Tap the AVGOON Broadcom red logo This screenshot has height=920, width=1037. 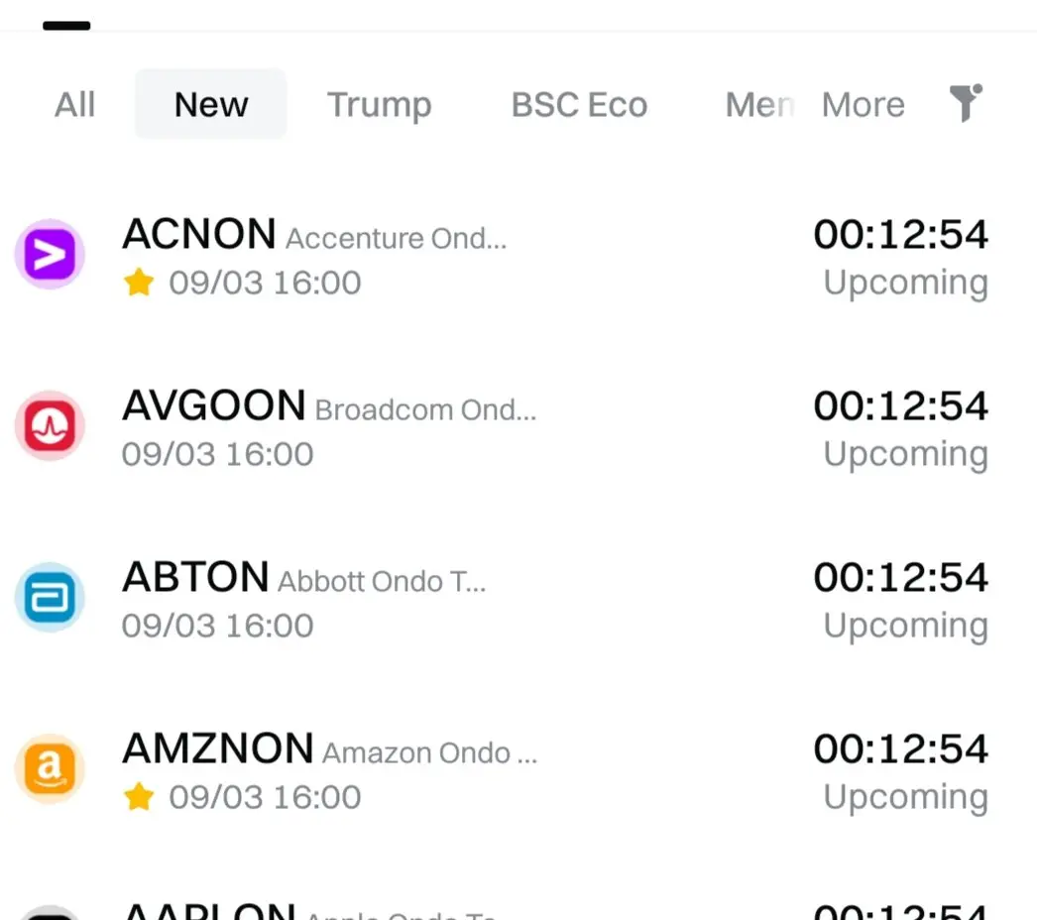50,425
